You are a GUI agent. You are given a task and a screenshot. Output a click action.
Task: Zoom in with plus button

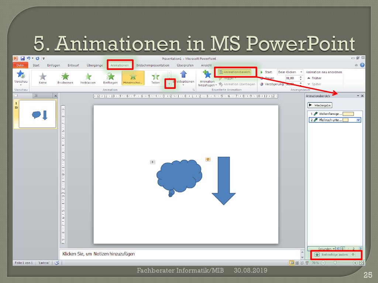click(355, 263)
